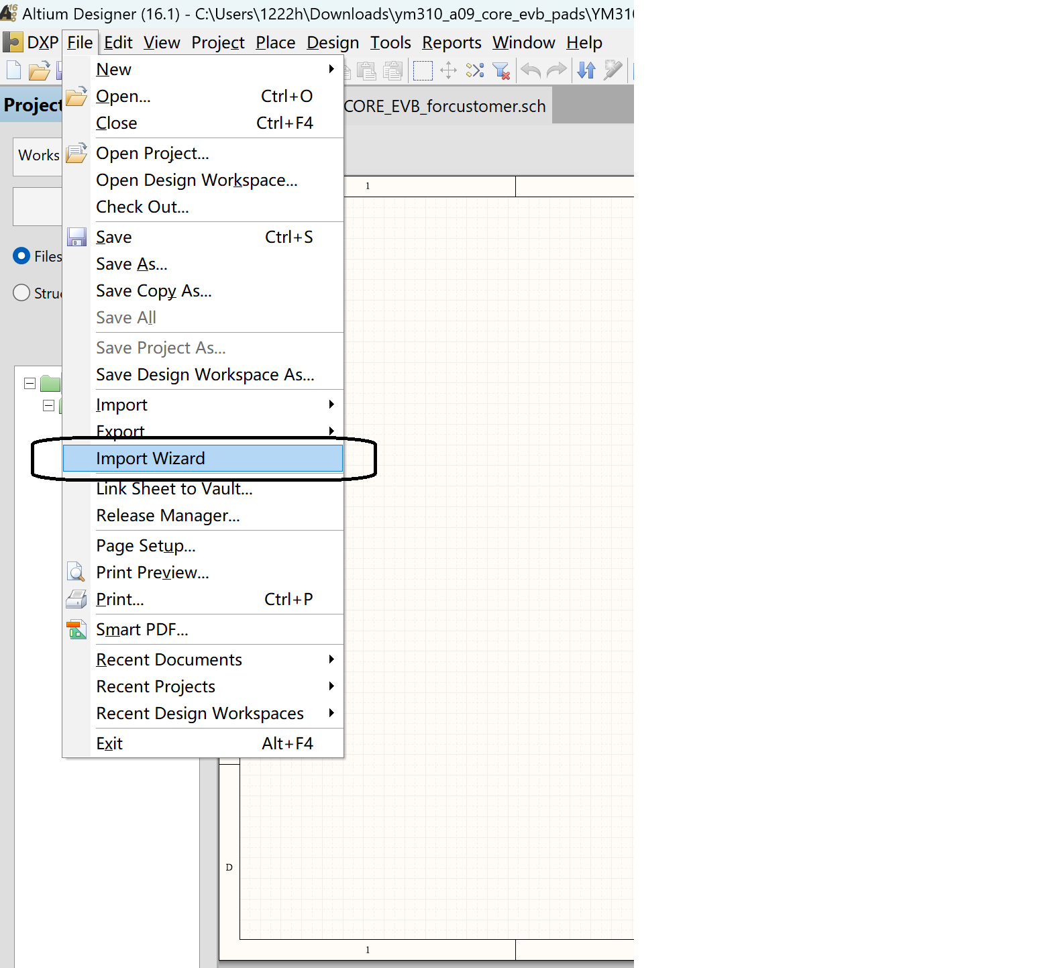Image resolution: width=1060 pixels, height=968 pixels.
Task: Click the open folder toolbar icon
Action: coord(39,70)
